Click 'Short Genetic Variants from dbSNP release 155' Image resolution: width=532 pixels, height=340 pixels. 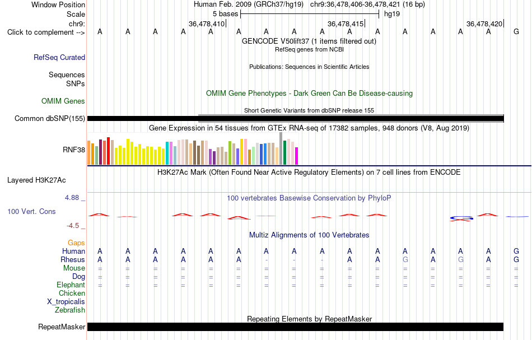(x=309, y=110)
